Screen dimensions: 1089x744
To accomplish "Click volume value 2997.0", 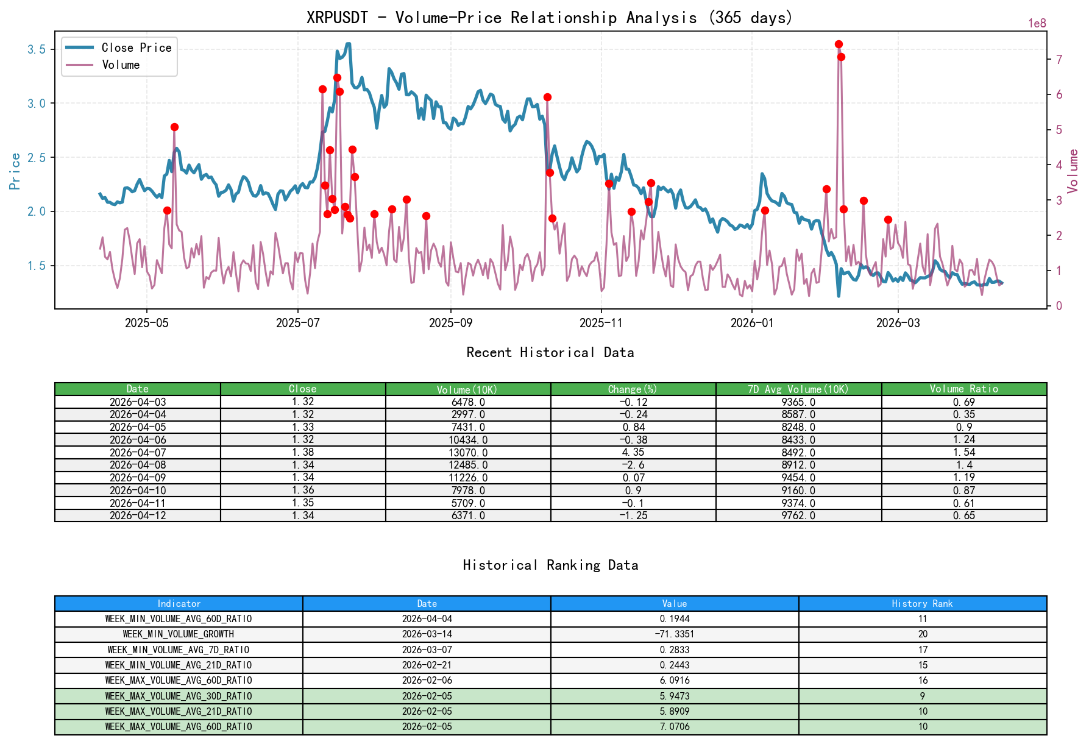I will point(468,414).
